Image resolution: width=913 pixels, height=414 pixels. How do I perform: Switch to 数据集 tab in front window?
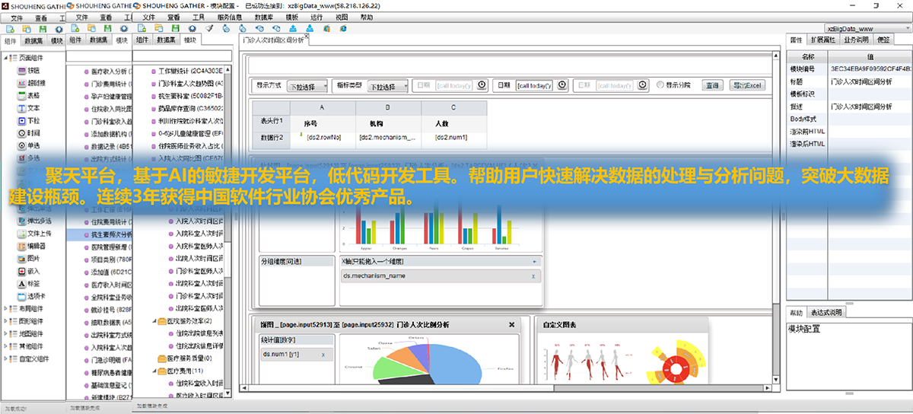(x=167, y=40)
